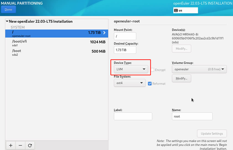Collapse New openEuler 22.03-LTS Installation tree

(x=7, y=21)
